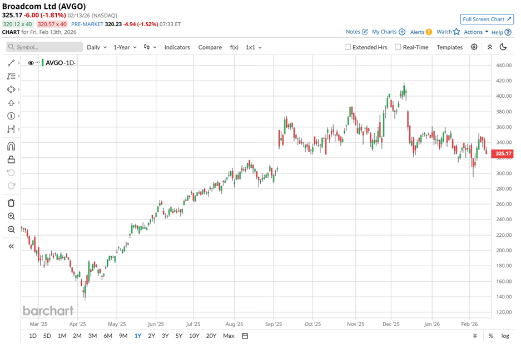Collapse the drawing toolbar with double chevron
The height and width of the screenshot is (349, 521).
click(x=11, y=246)
